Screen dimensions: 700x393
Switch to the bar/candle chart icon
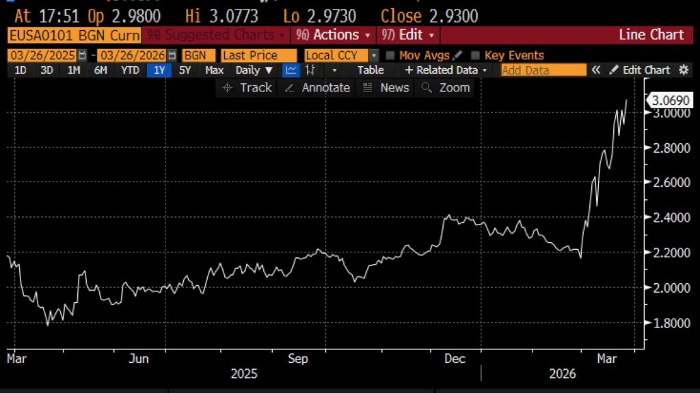pyautogui.click(x=310, y=70)
